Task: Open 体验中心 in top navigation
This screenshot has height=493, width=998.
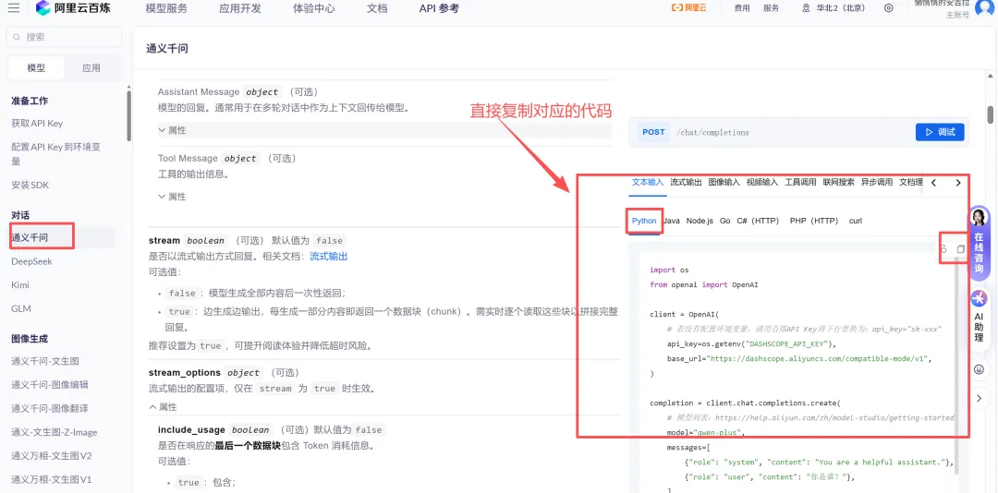Action: [314, 8]
